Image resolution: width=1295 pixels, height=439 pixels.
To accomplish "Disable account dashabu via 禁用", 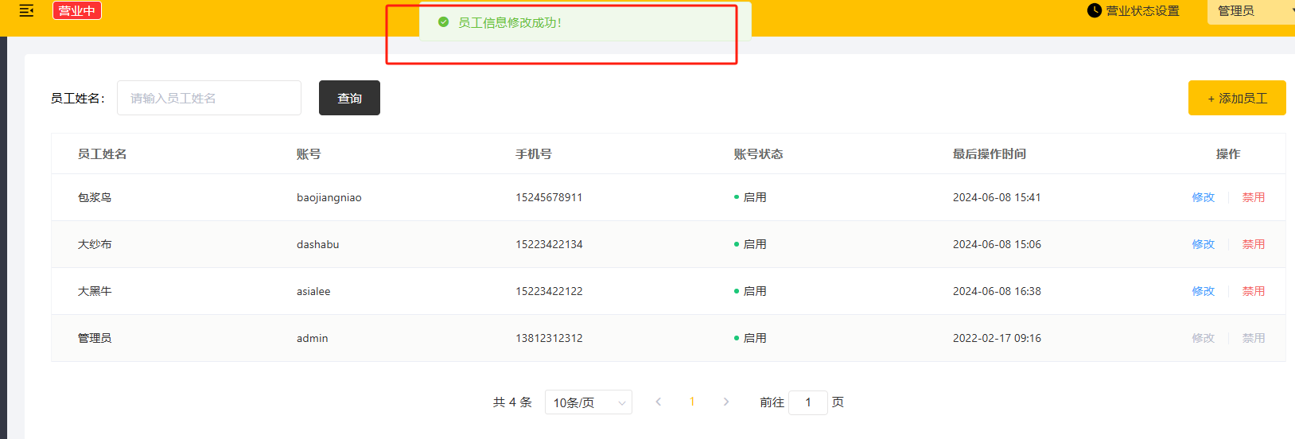I will 1253,244.
